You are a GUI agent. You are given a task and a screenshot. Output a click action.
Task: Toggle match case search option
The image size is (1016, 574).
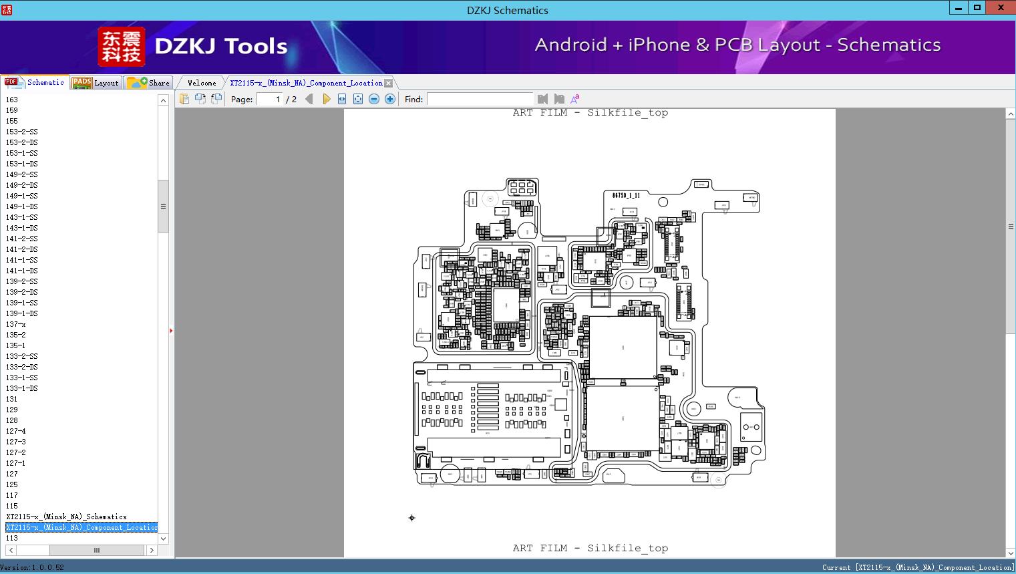point(574,99)
